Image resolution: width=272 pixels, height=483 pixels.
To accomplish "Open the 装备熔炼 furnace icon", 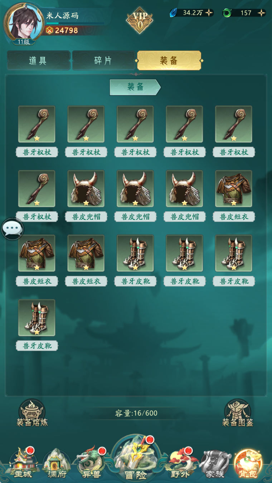I will coord(32,413).
